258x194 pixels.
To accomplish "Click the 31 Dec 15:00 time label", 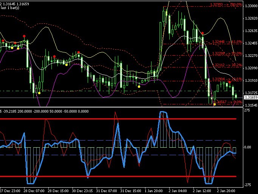I will click(131, 191).
